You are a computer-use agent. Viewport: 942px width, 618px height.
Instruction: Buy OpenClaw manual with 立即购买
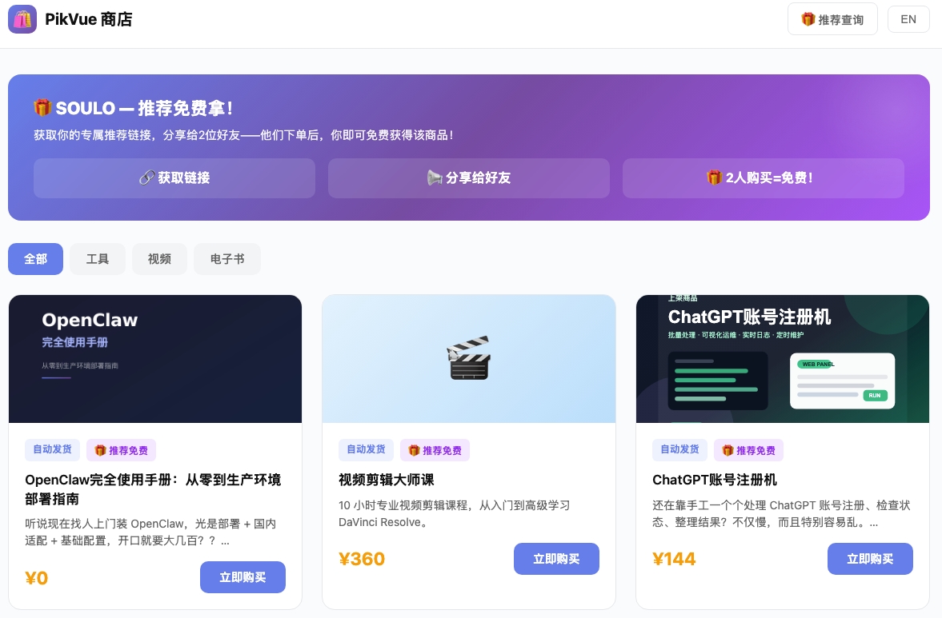[x=243, y=577]
